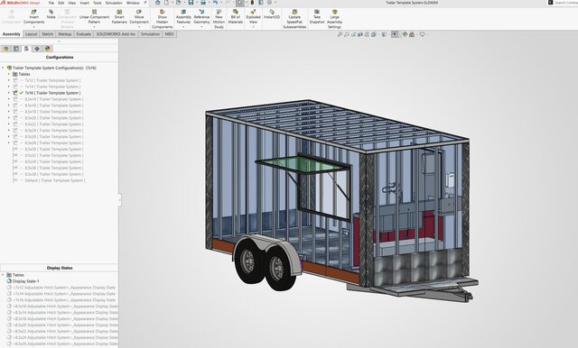The height and width of the screenshot is (348, 578).
Task: Switch to the MBD ribbon tab
Action: pyautogui.click(x=169, y=34)
